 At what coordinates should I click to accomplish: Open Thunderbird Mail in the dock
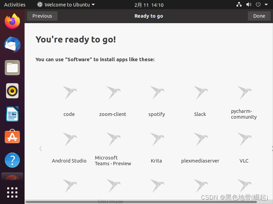coord(12,45)
